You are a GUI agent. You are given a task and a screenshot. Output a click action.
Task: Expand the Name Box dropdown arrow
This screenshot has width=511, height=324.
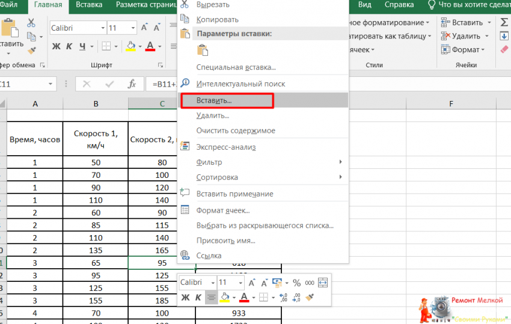[50, 84]
